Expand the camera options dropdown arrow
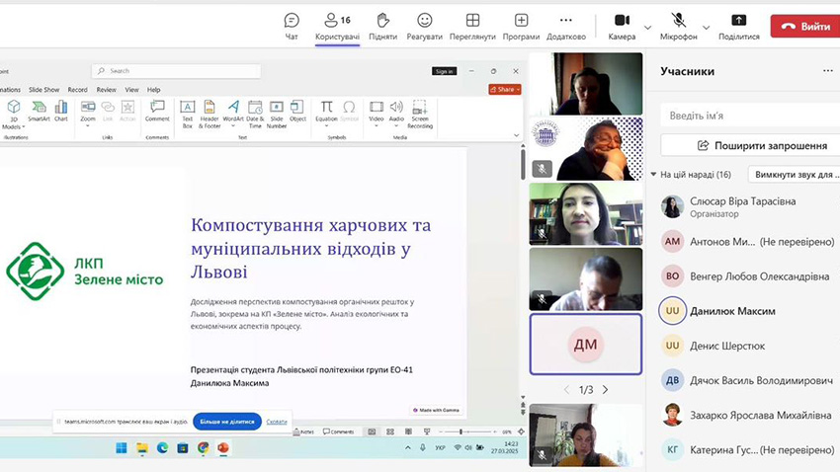 (x=647, y=27)
